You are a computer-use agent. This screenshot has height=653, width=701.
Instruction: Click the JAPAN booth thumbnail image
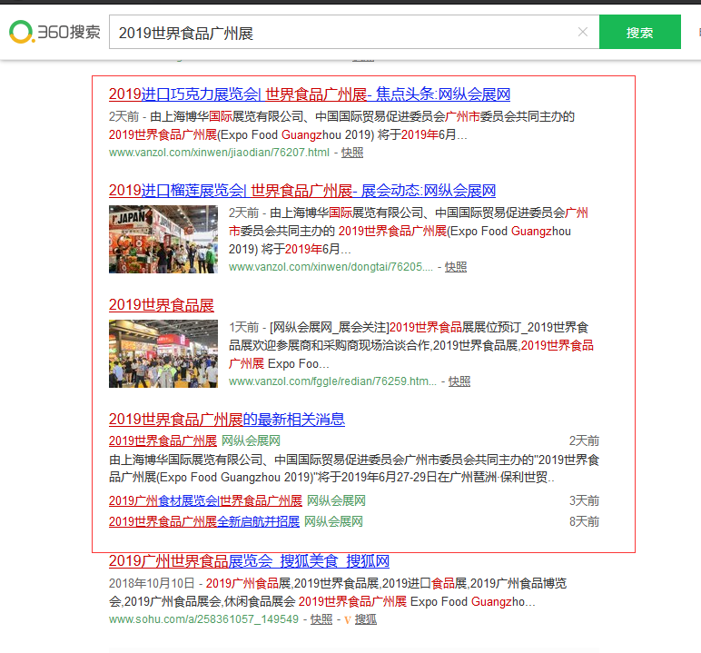pos(163,239)
